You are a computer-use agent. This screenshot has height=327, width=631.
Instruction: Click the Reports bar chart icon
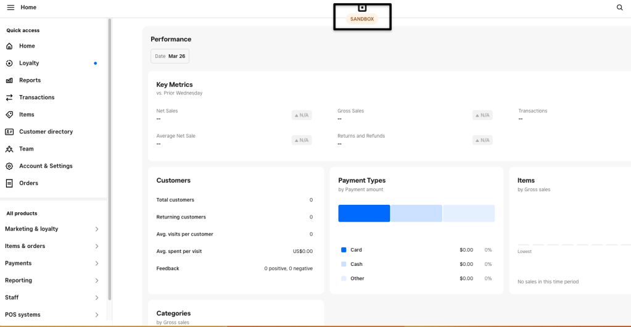[9, 80]
